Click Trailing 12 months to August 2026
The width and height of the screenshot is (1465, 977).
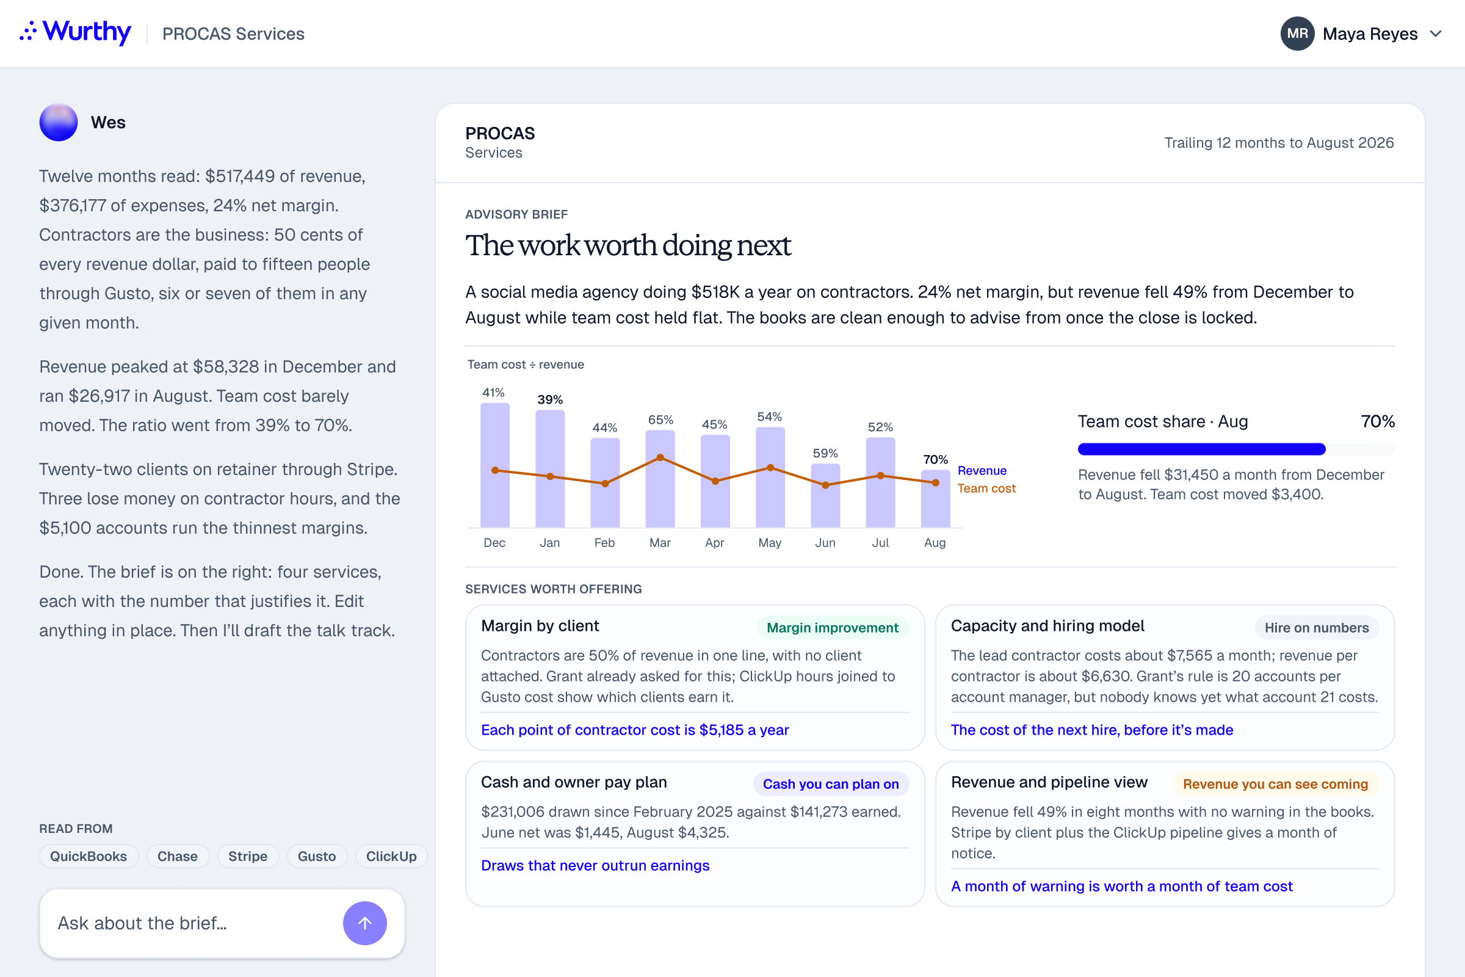[x=1279, y=143]
